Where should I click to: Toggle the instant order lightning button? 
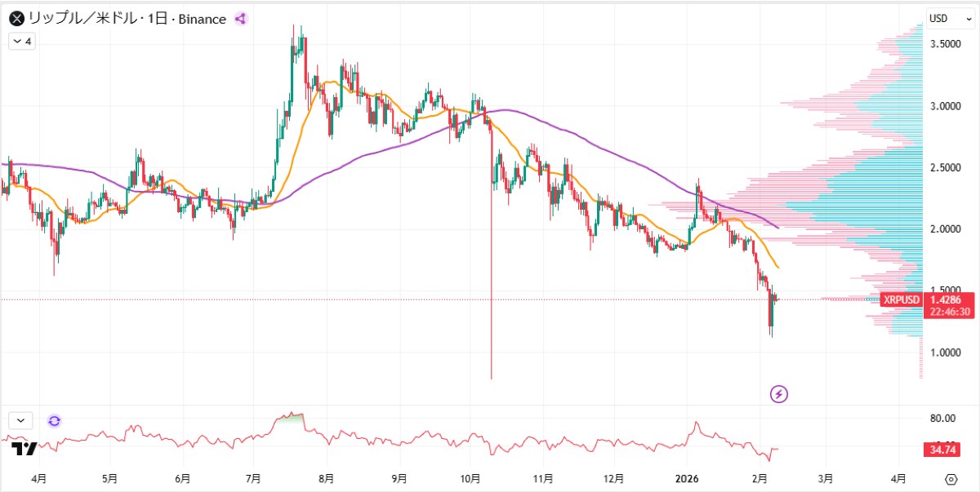point(779,394)
